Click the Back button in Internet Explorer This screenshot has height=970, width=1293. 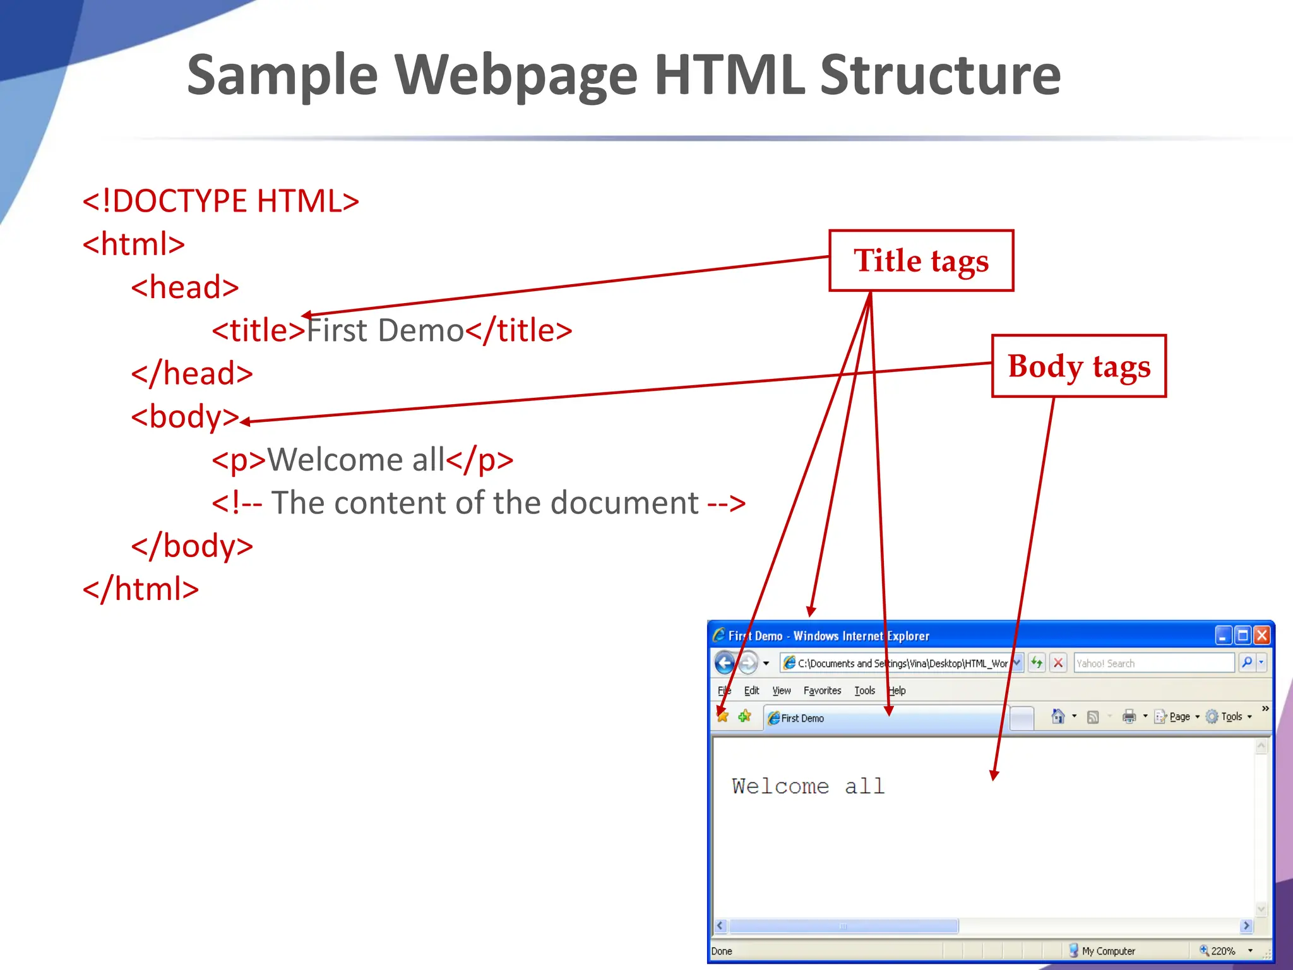coord(725,663)
